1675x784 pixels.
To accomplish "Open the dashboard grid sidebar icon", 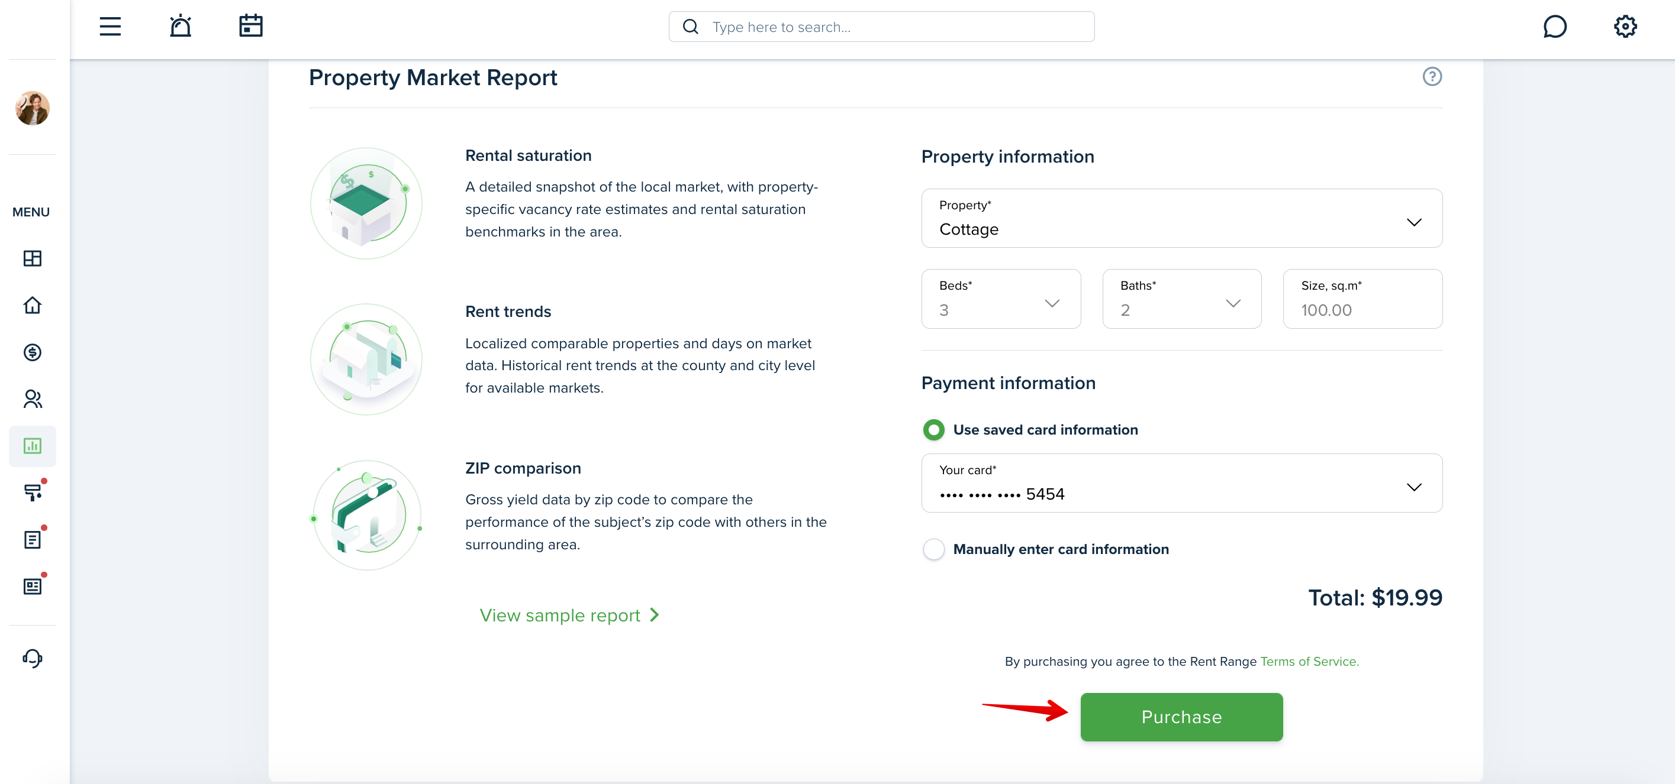I will [33, 258].
